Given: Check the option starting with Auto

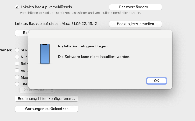Looking at the screenshot, I should 17,70.
